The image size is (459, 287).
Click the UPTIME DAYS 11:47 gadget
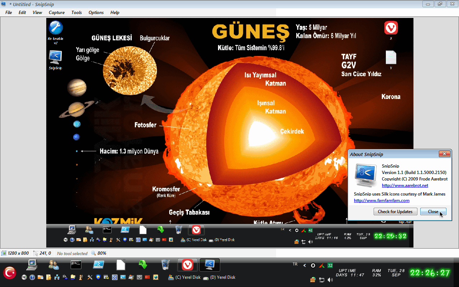pos(350,273)
